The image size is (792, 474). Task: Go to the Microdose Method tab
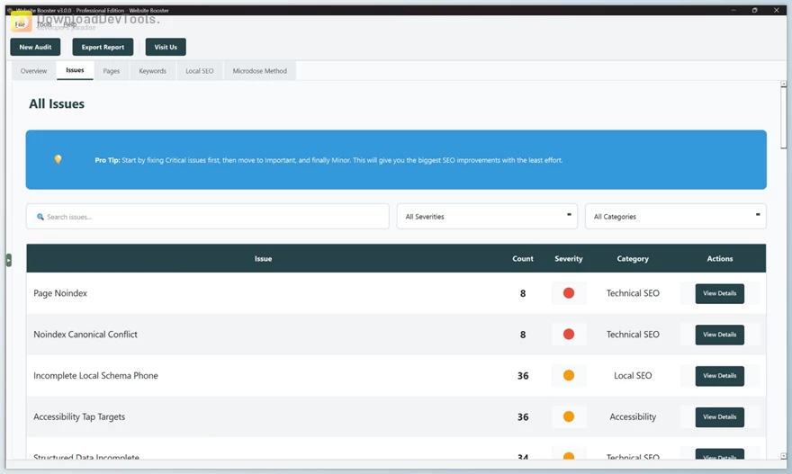(259, 71)
